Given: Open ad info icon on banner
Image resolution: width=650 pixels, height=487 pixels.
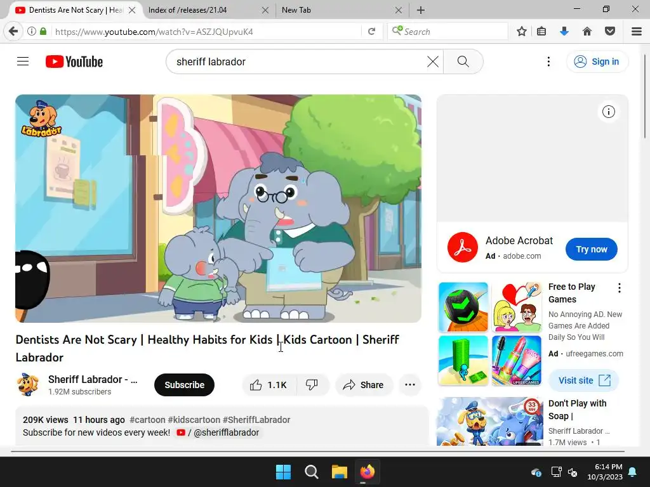Looking at the screenshot, I should (609, 112).
